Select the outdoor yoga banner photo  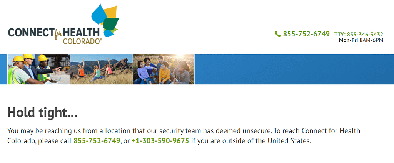(x=102, y=69)
